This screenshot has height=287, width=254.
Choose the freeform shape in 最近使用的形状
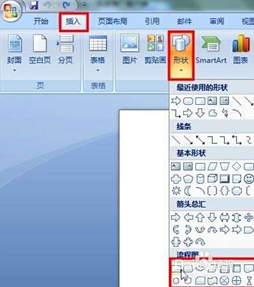click(x=212, y=113)
